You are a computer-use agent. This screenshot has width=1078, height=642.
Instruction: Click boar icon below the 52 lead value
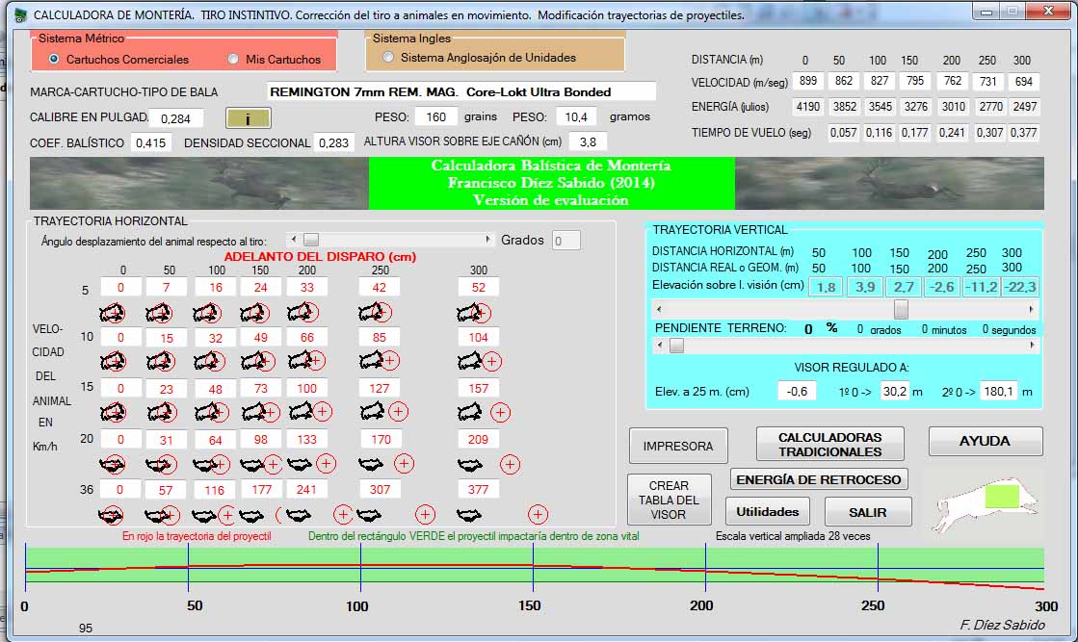pyautogui.click(x=472, y=313)
